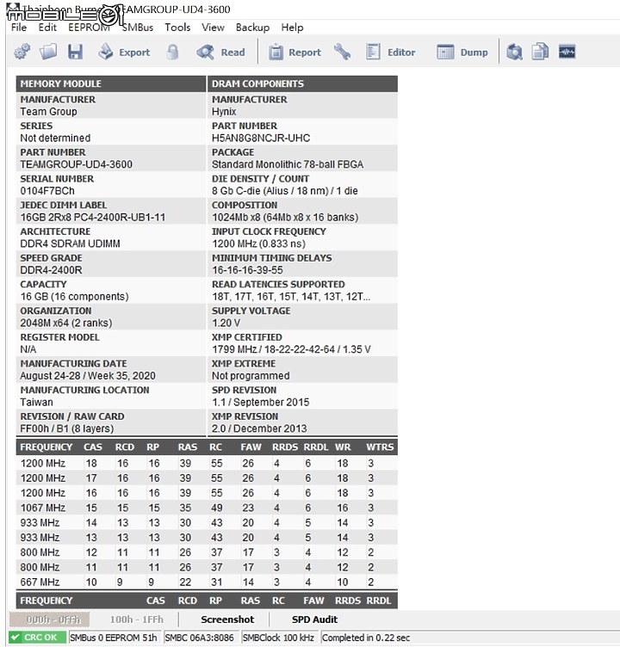Click the '667 MHz' frequency row

coord(207,582)
